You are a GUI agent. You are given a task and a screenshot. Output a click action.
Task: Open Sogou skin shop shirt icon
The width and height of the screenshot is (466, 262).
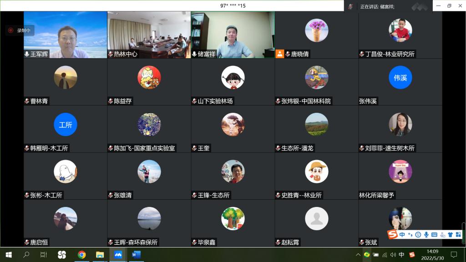pos(450,235)
